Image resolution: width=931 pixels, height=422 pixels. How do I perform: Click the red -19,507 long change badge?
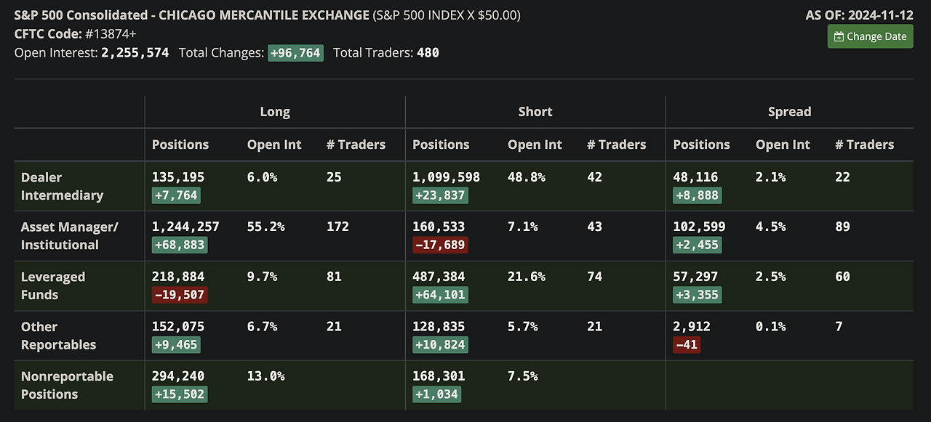tap(180, 294)
